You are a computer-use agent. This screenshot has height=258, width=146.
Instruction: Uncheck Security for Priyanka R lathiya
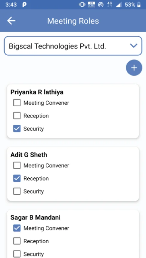(17, 129)
